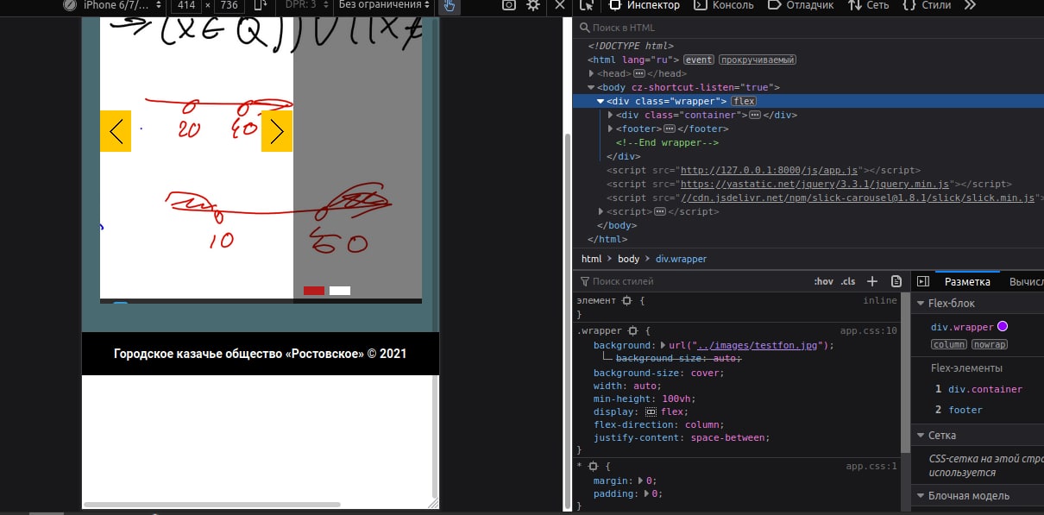Toggle the sidebar split pane icon
The height and width of the screenshot is (515, 1044).
tap(923, 281)
